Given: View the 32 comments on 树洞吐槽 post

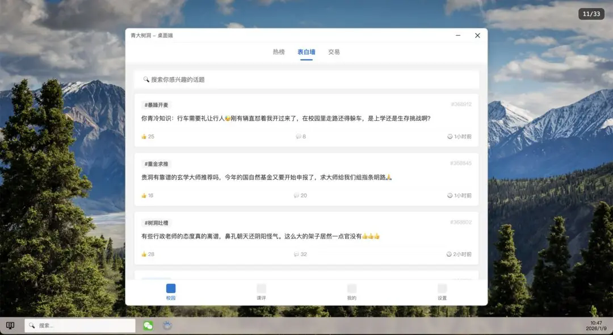Looking at the screenshot, I should point(300,254).
